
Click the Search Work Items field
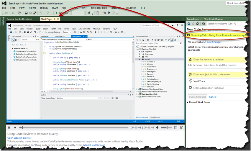(226, 24)
